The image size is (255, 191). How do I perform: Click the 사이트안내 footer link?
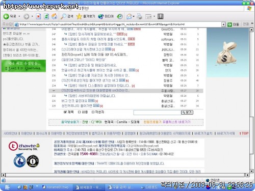pyautogui.click(x=11, y=133)
